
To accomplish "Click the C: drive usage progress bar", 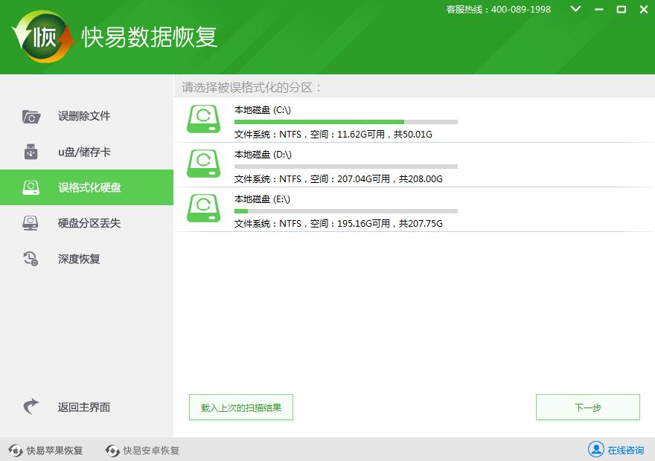I will (346, 122).
